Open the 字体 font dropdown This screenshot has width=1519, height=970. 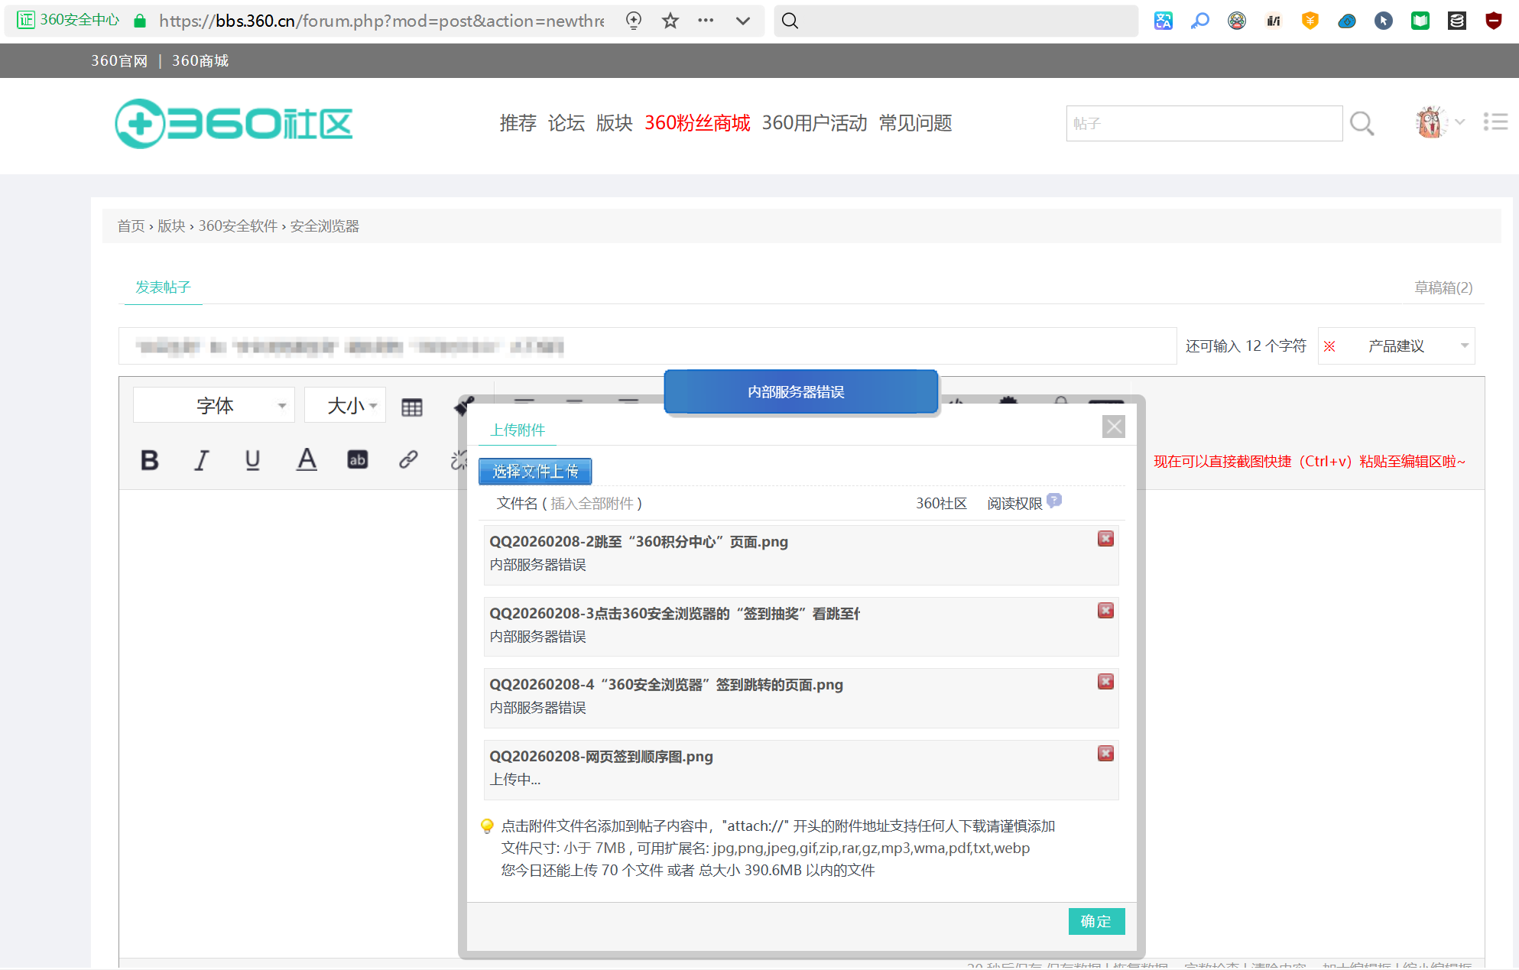pos(214,405)
